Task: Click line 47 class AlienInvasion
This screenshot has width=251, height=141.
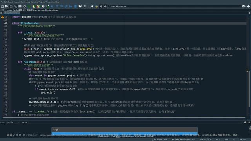Action: point(26,23)
